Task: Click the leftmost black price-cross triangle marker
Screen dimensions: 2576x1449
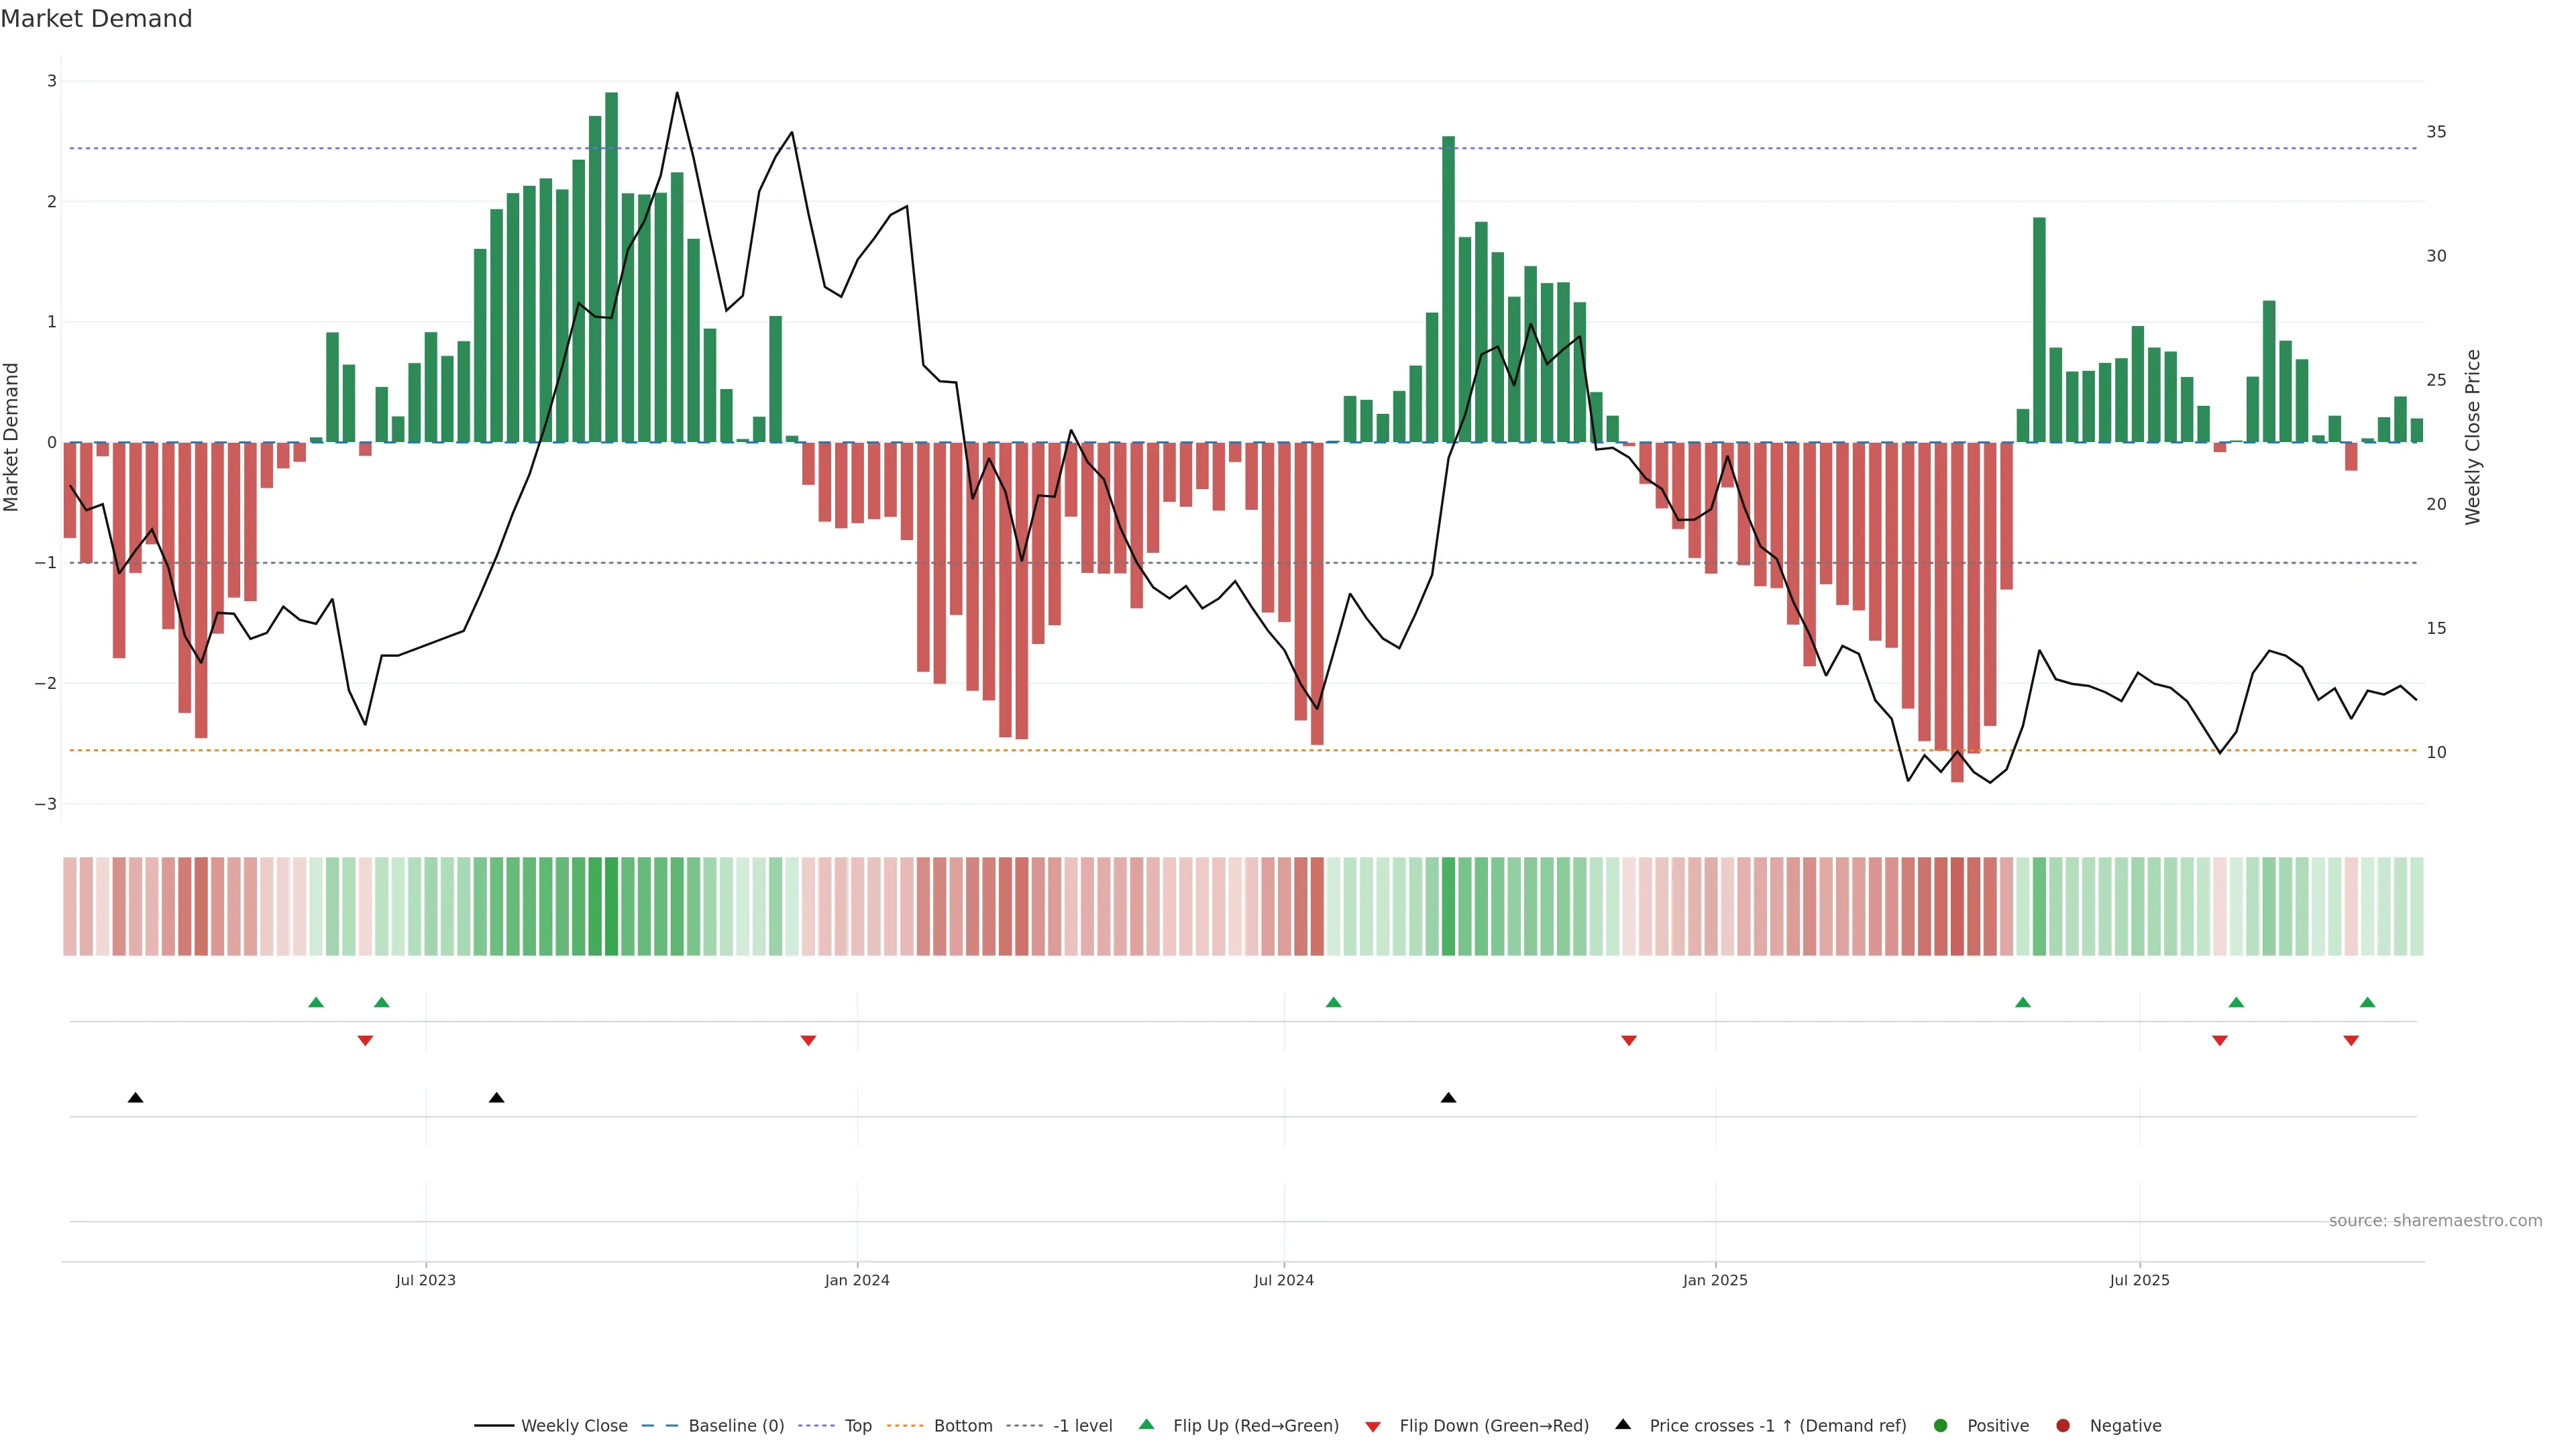Action: click(x=136, y=1098)
